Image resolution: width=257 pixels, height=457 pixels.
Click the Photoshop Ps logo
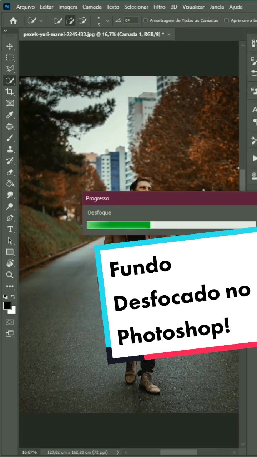(7, 7)
